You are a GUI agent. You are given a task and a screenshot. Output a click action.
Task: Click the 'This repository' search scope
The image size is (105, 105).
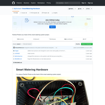click(x=60, y=3)
